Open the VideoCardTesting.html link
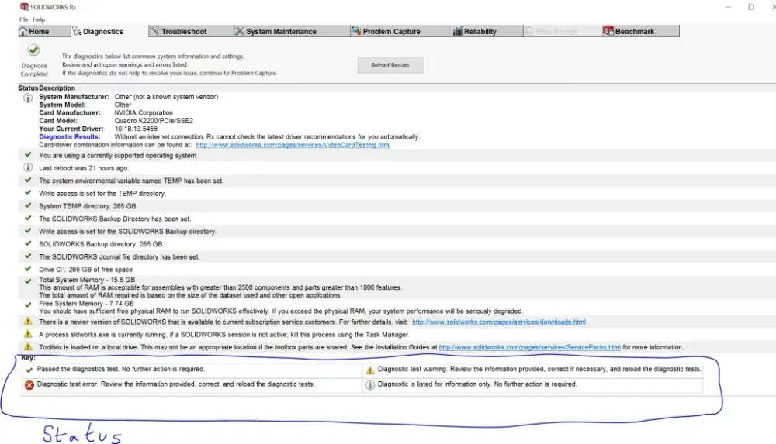The image size is (776, 444). pos(293,145)
